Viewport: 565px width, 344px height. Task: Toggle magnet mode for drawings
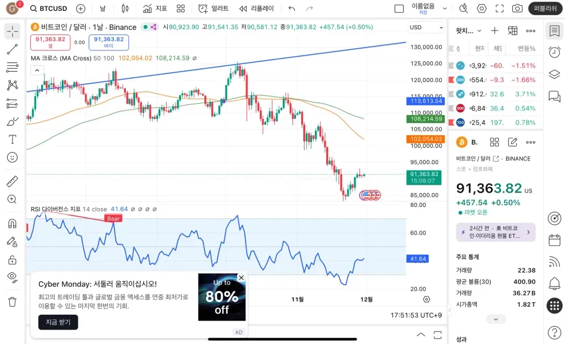(12, 224)
